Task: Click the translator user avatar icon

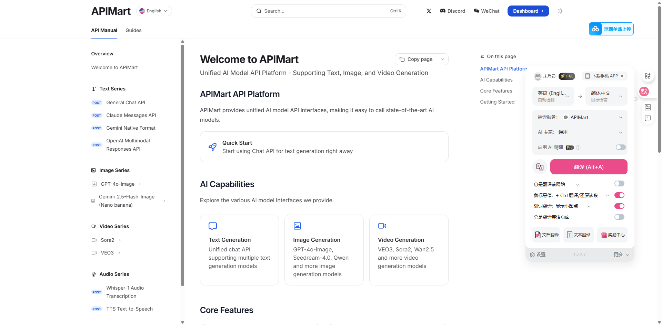Action: (x=538, y=76)
